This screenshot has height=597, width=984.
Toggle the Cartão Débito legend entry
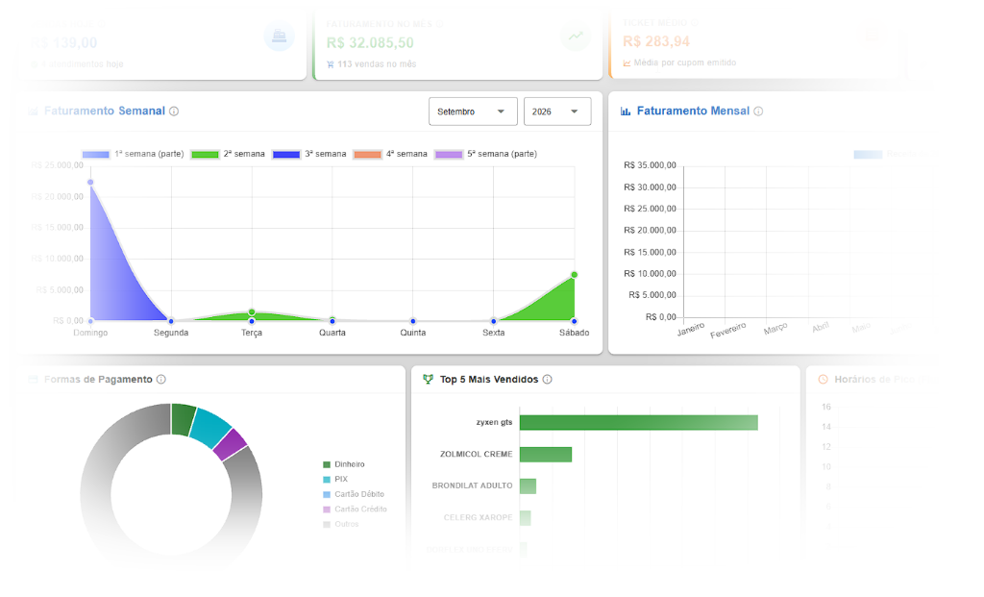click(354, 494)
